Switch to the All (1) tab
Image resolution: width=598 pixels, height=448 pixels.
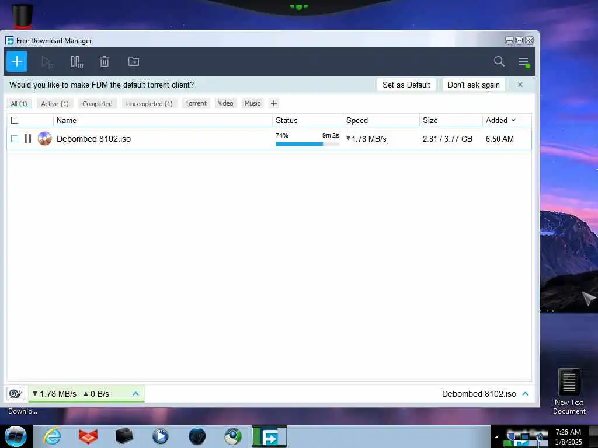click(x=19, y=104)
